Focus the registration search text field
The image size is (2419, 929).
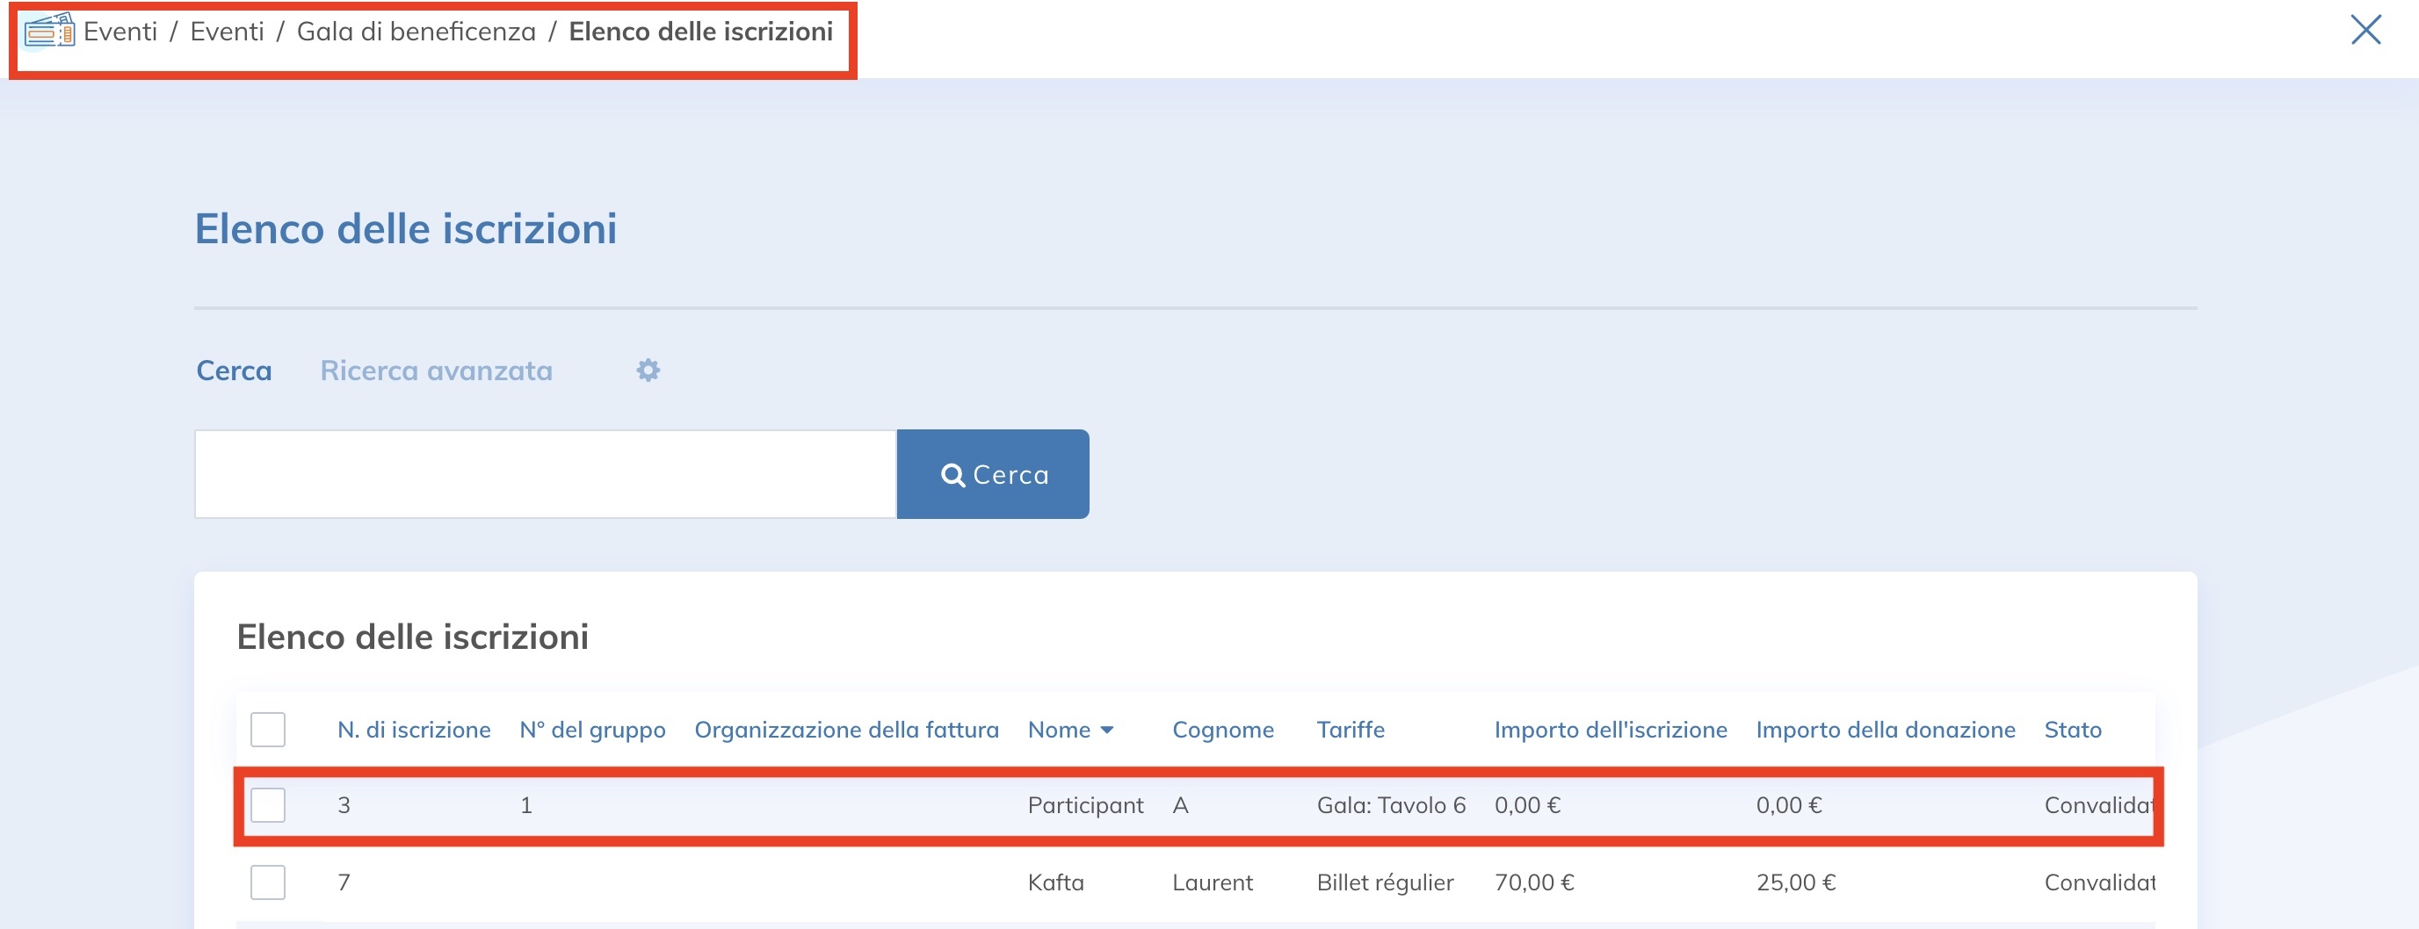point(545,475)
